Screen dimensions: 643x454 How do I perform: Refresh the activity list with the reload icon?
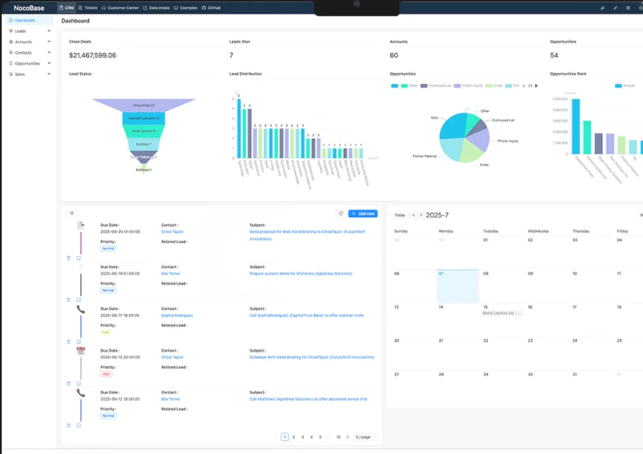click(341, 213)
